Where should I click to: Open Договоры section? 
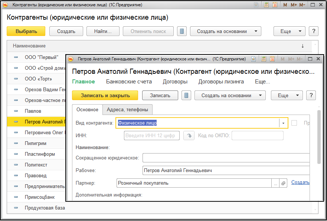(x=175, y=82)
